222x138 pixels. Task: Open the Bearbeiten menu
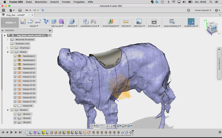41,2
